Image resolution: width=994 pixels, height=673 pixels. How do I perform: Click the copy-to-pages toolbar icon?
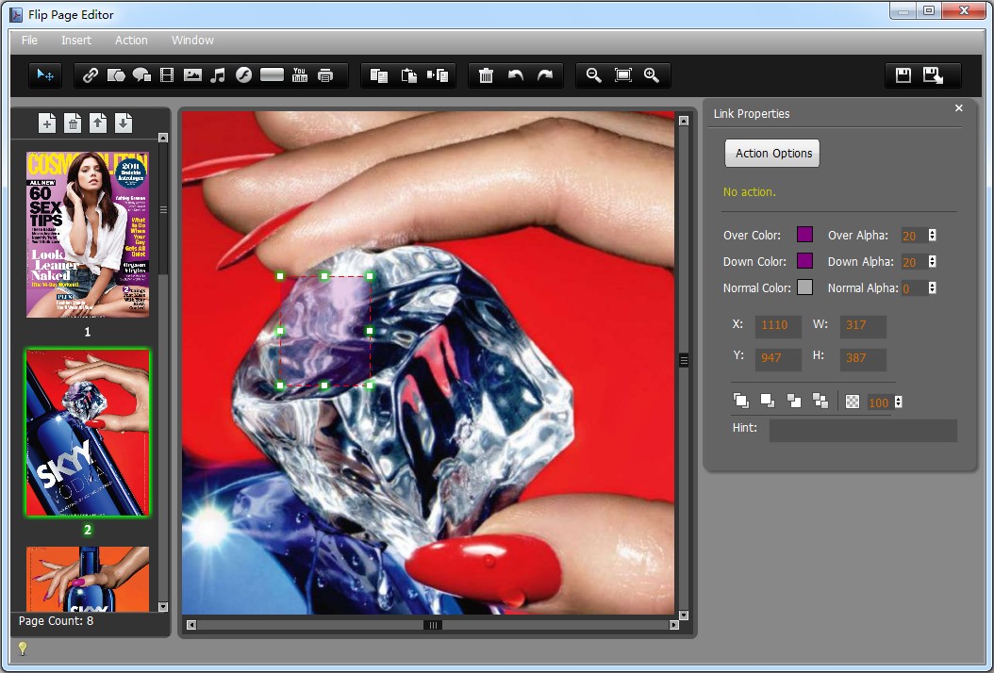tap(438, 75)
